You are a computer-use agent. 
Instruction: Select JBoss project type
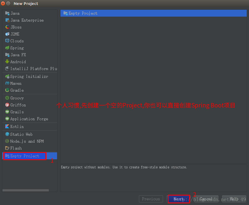click(x=30, y=27)
